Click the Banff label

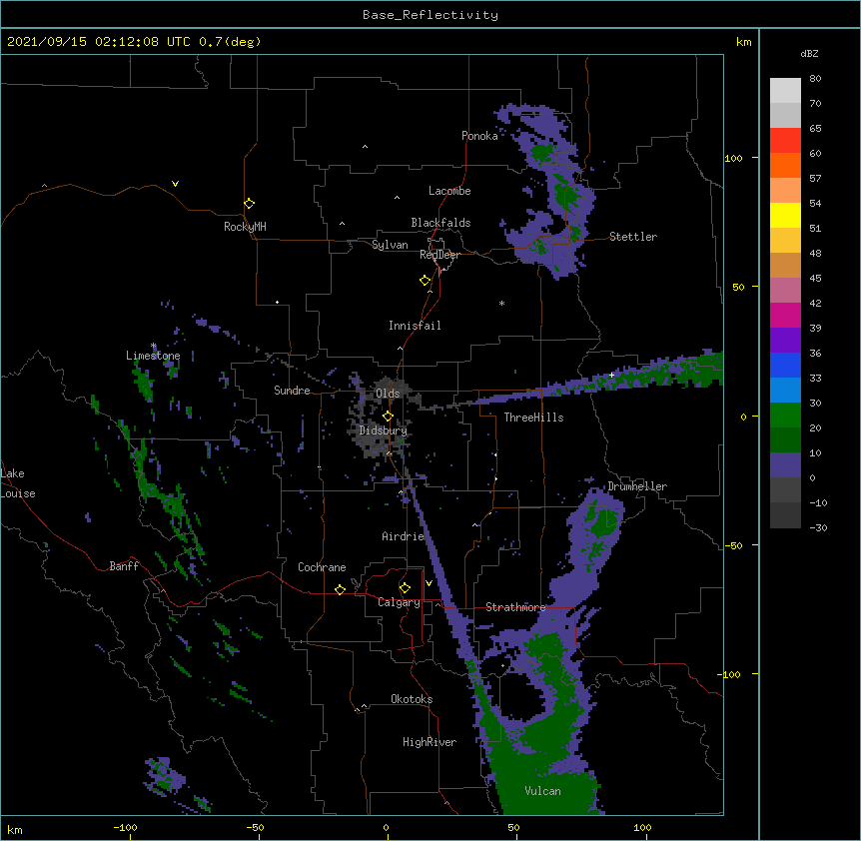(124, 566)
